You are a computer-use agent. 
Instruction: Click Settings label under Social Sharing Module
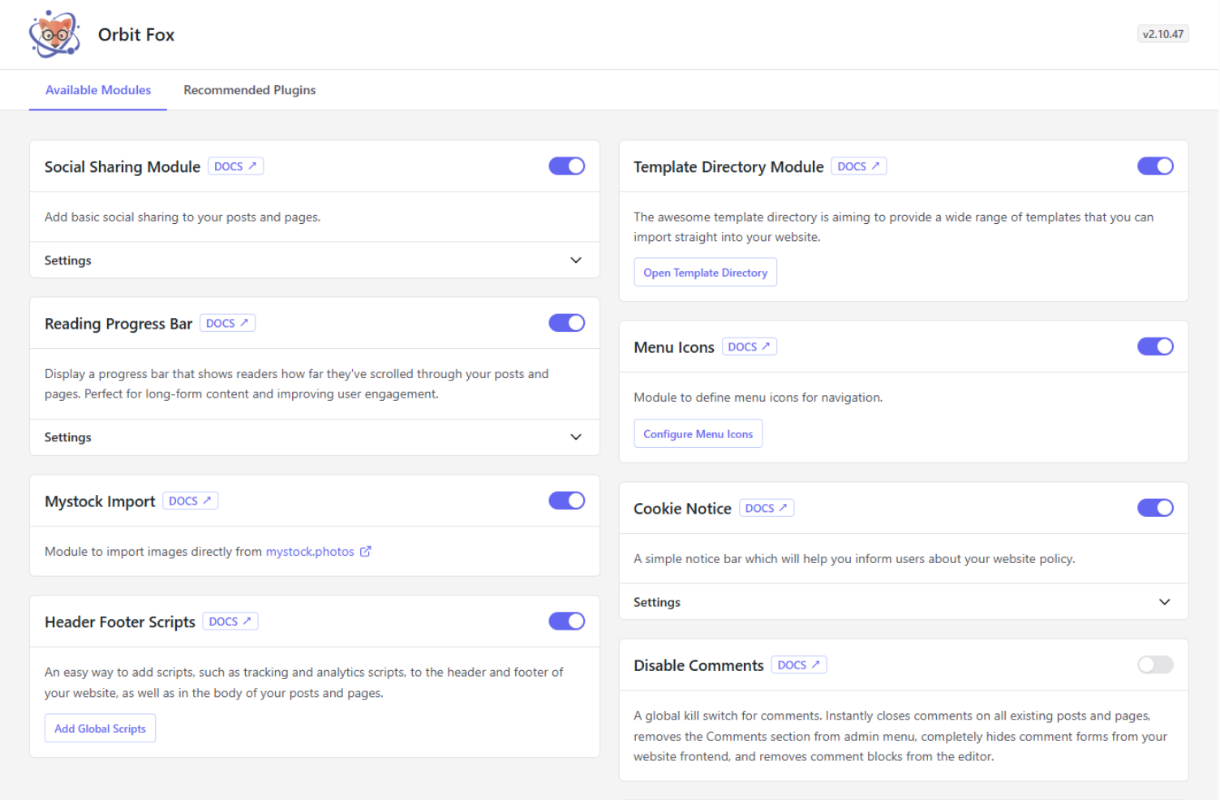(x=68, y=260)
